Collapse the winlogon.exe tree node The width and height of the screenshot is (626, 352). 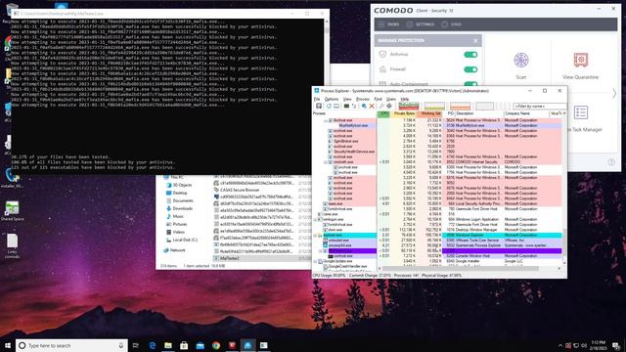tap(315, 219)
